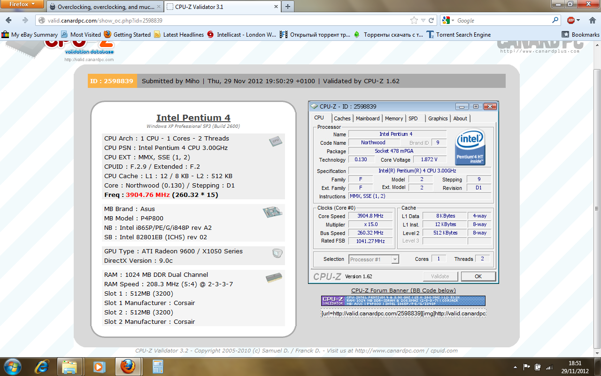Select the Mainboard tab in CPU-Z
This screenshot has width=601, height=376.
click(x=368, y=118)
